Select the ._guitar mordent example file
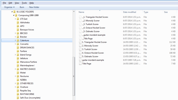178x100 pixels. 94,35
